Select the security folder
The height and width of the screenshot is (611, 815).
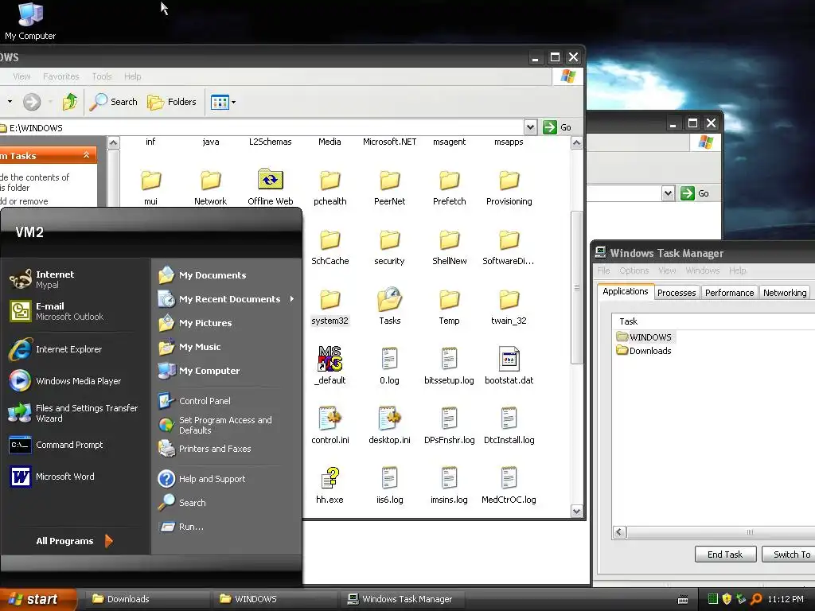click(x=389, y=247)
